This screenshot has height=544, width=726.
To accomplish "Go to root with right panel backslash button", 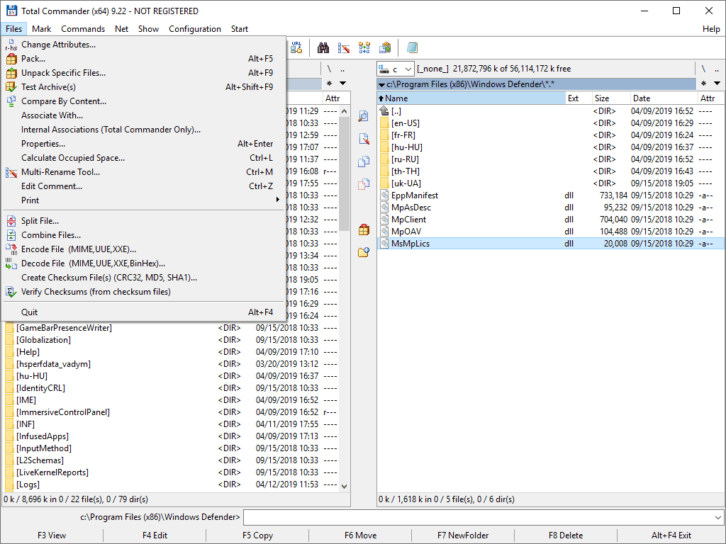I will coord(703,69).
